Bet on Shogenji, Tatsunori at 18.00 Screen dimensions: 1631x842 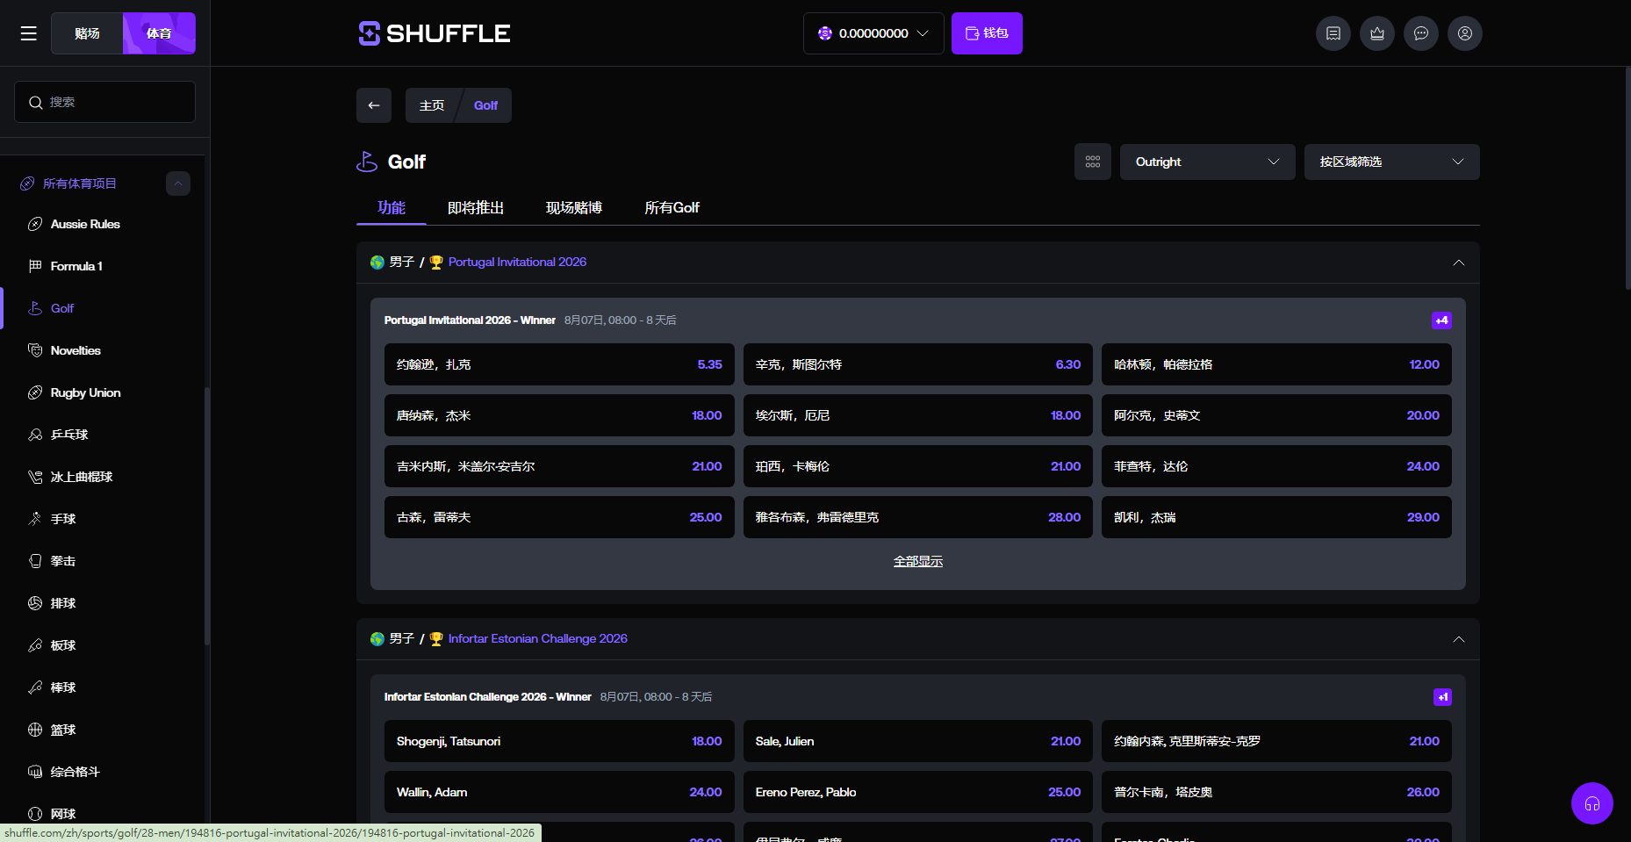click(559, 741)
